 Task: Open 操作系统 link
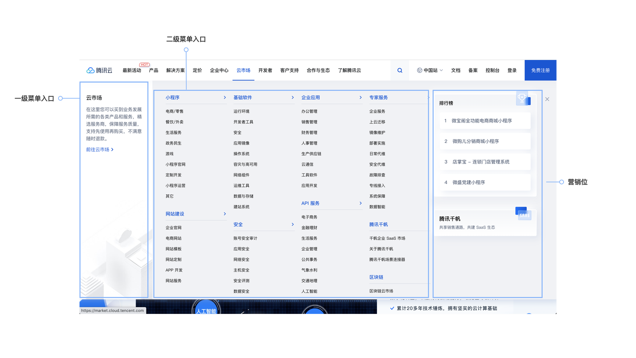pos(241,154)
